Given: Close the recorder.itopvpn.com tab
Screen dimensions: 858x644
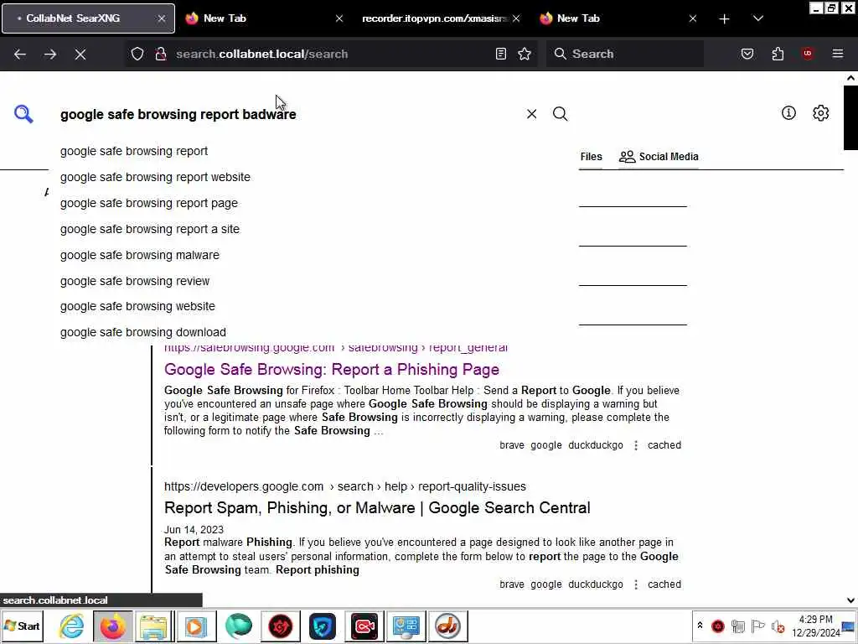Looking at the screenshot, I should point(516,18).
